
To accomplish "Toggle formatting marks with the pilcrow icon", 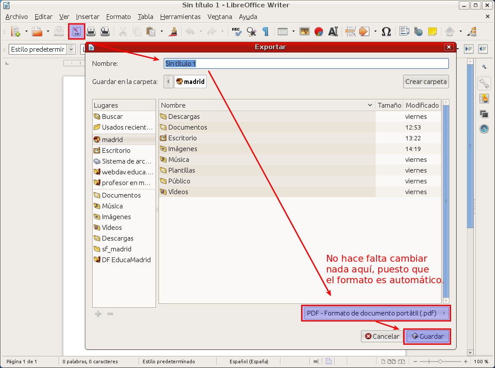I will coord(266,31).
